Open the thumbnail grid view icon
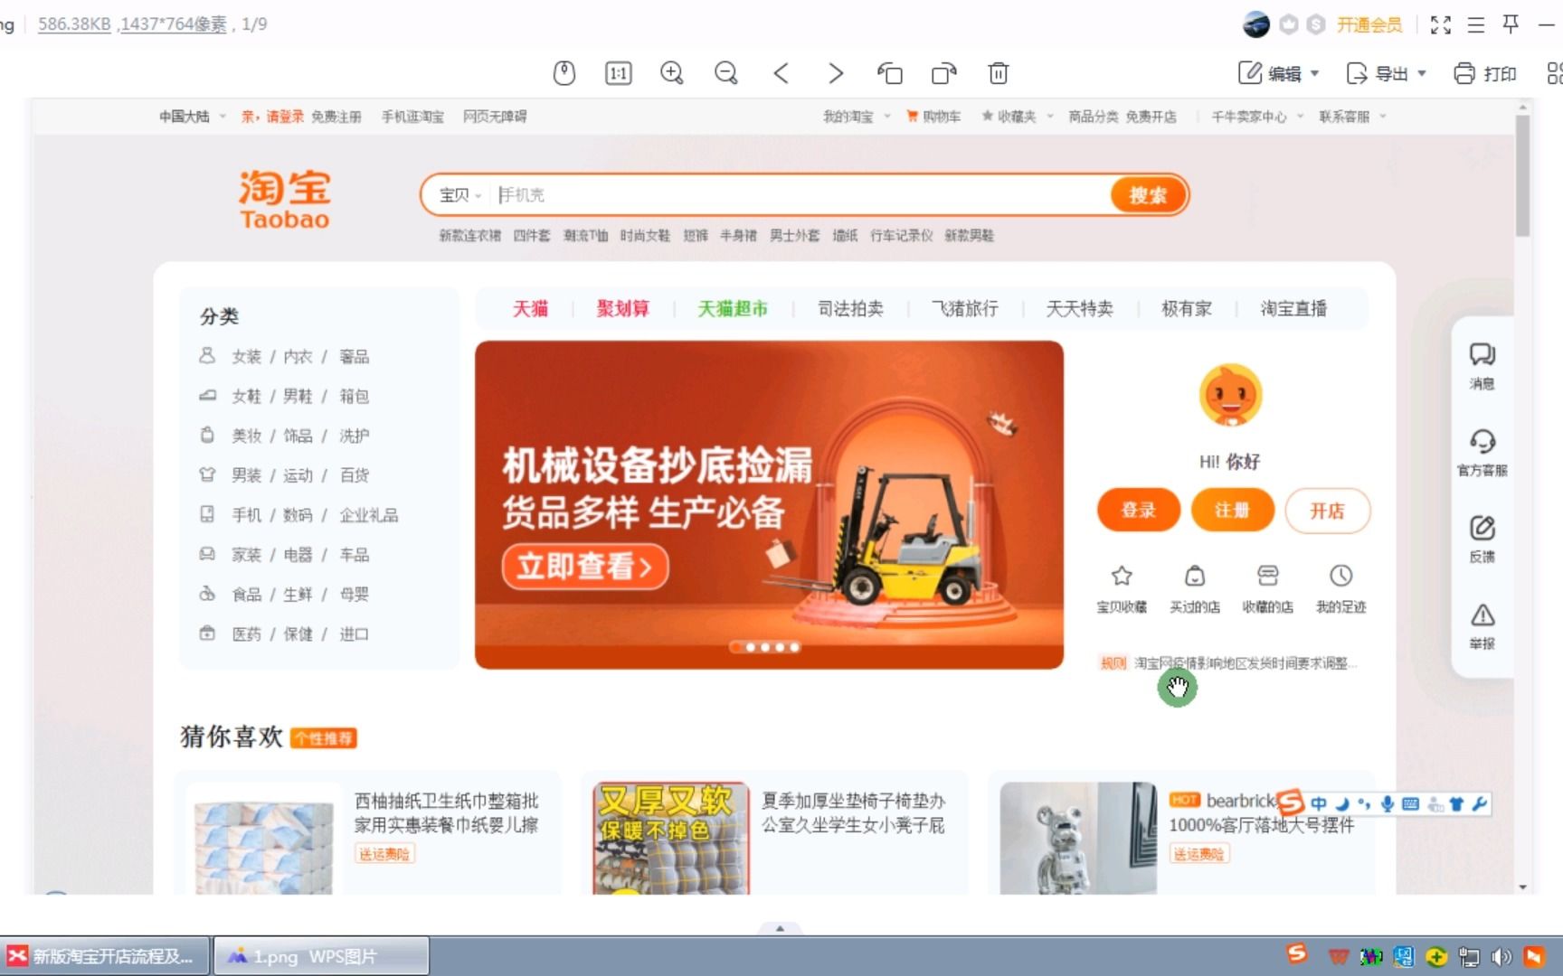This screenshot has width=1563, height=976. click(1555, 73)
